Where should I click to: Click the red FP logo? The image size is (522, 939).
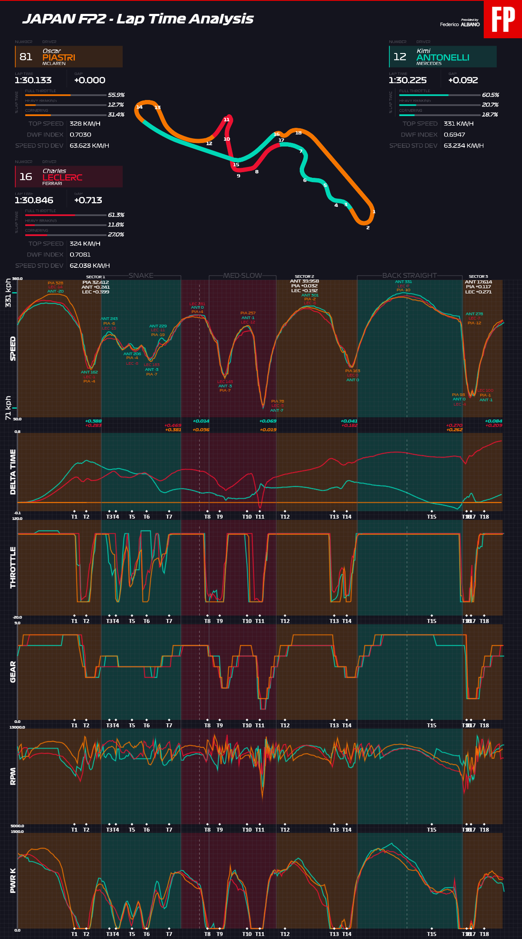pos(502,20)
